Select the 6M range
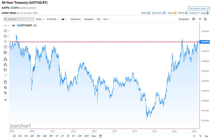The image size is (212, 139). [x=45, y=136]
